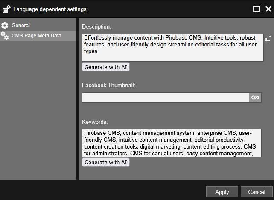Generate the Description with AI
The width and height of the screenshot is (274, 200).
[105, 67]
